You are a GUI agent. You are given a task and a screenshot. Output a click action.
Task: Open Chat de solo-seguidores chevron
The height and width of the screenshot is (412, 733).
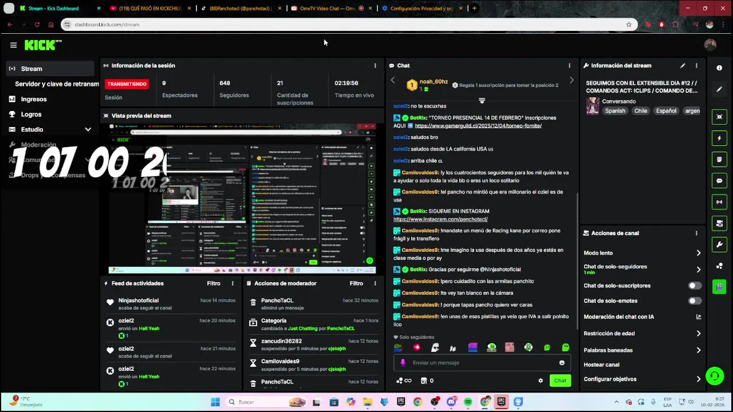point(698,270)
